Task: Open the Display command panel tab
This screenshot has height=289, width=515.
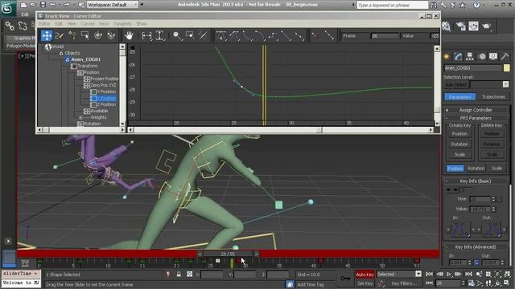Action: (x=493, y=57)
